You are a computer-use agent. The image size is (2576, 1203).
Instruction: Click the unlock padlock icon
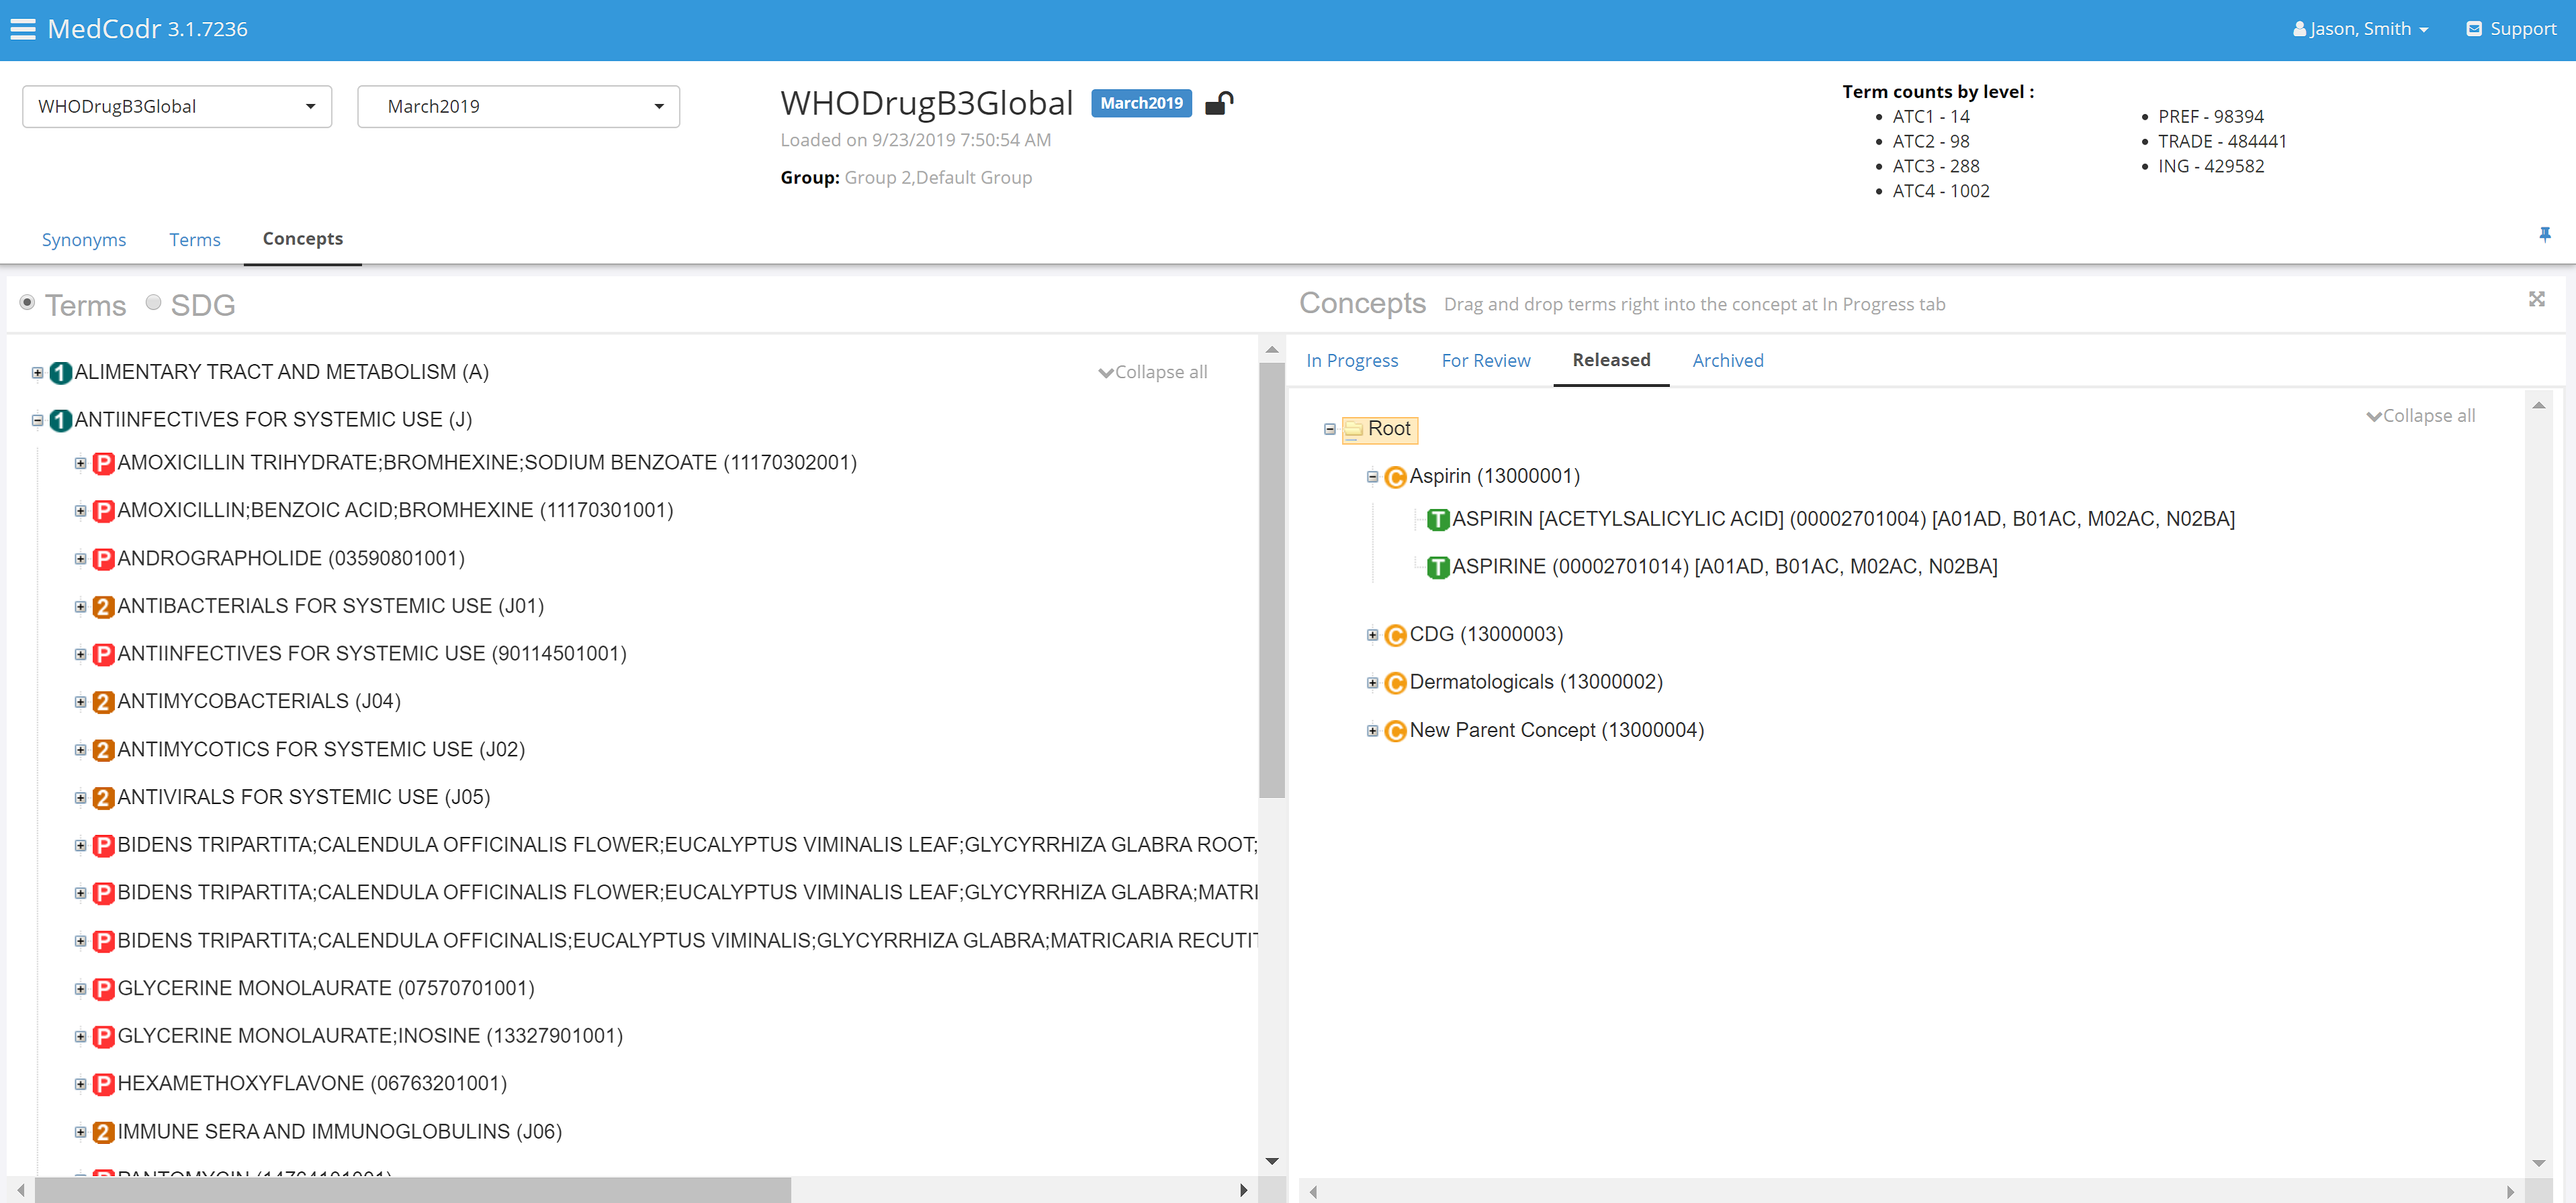tap(1218, 103)
